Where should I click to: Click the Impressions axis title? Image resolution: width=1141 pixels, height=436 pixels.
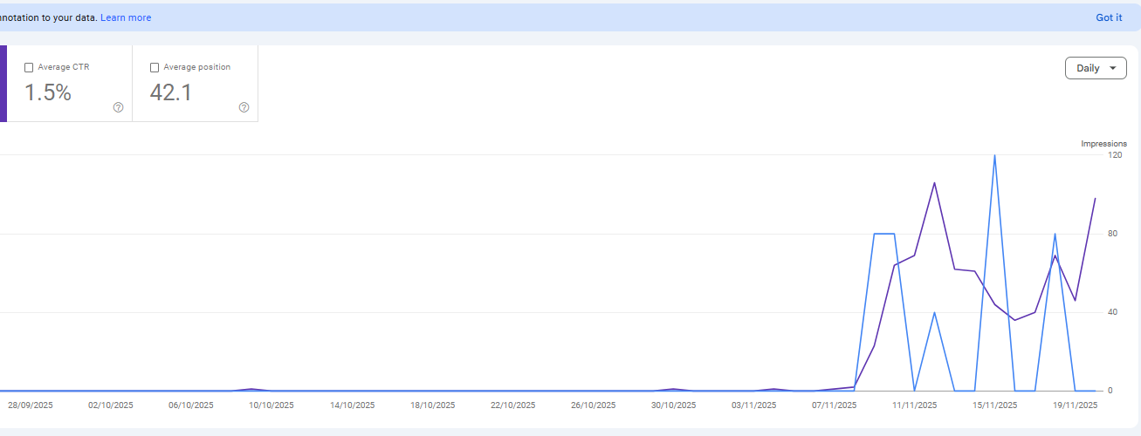point(1103,144)
